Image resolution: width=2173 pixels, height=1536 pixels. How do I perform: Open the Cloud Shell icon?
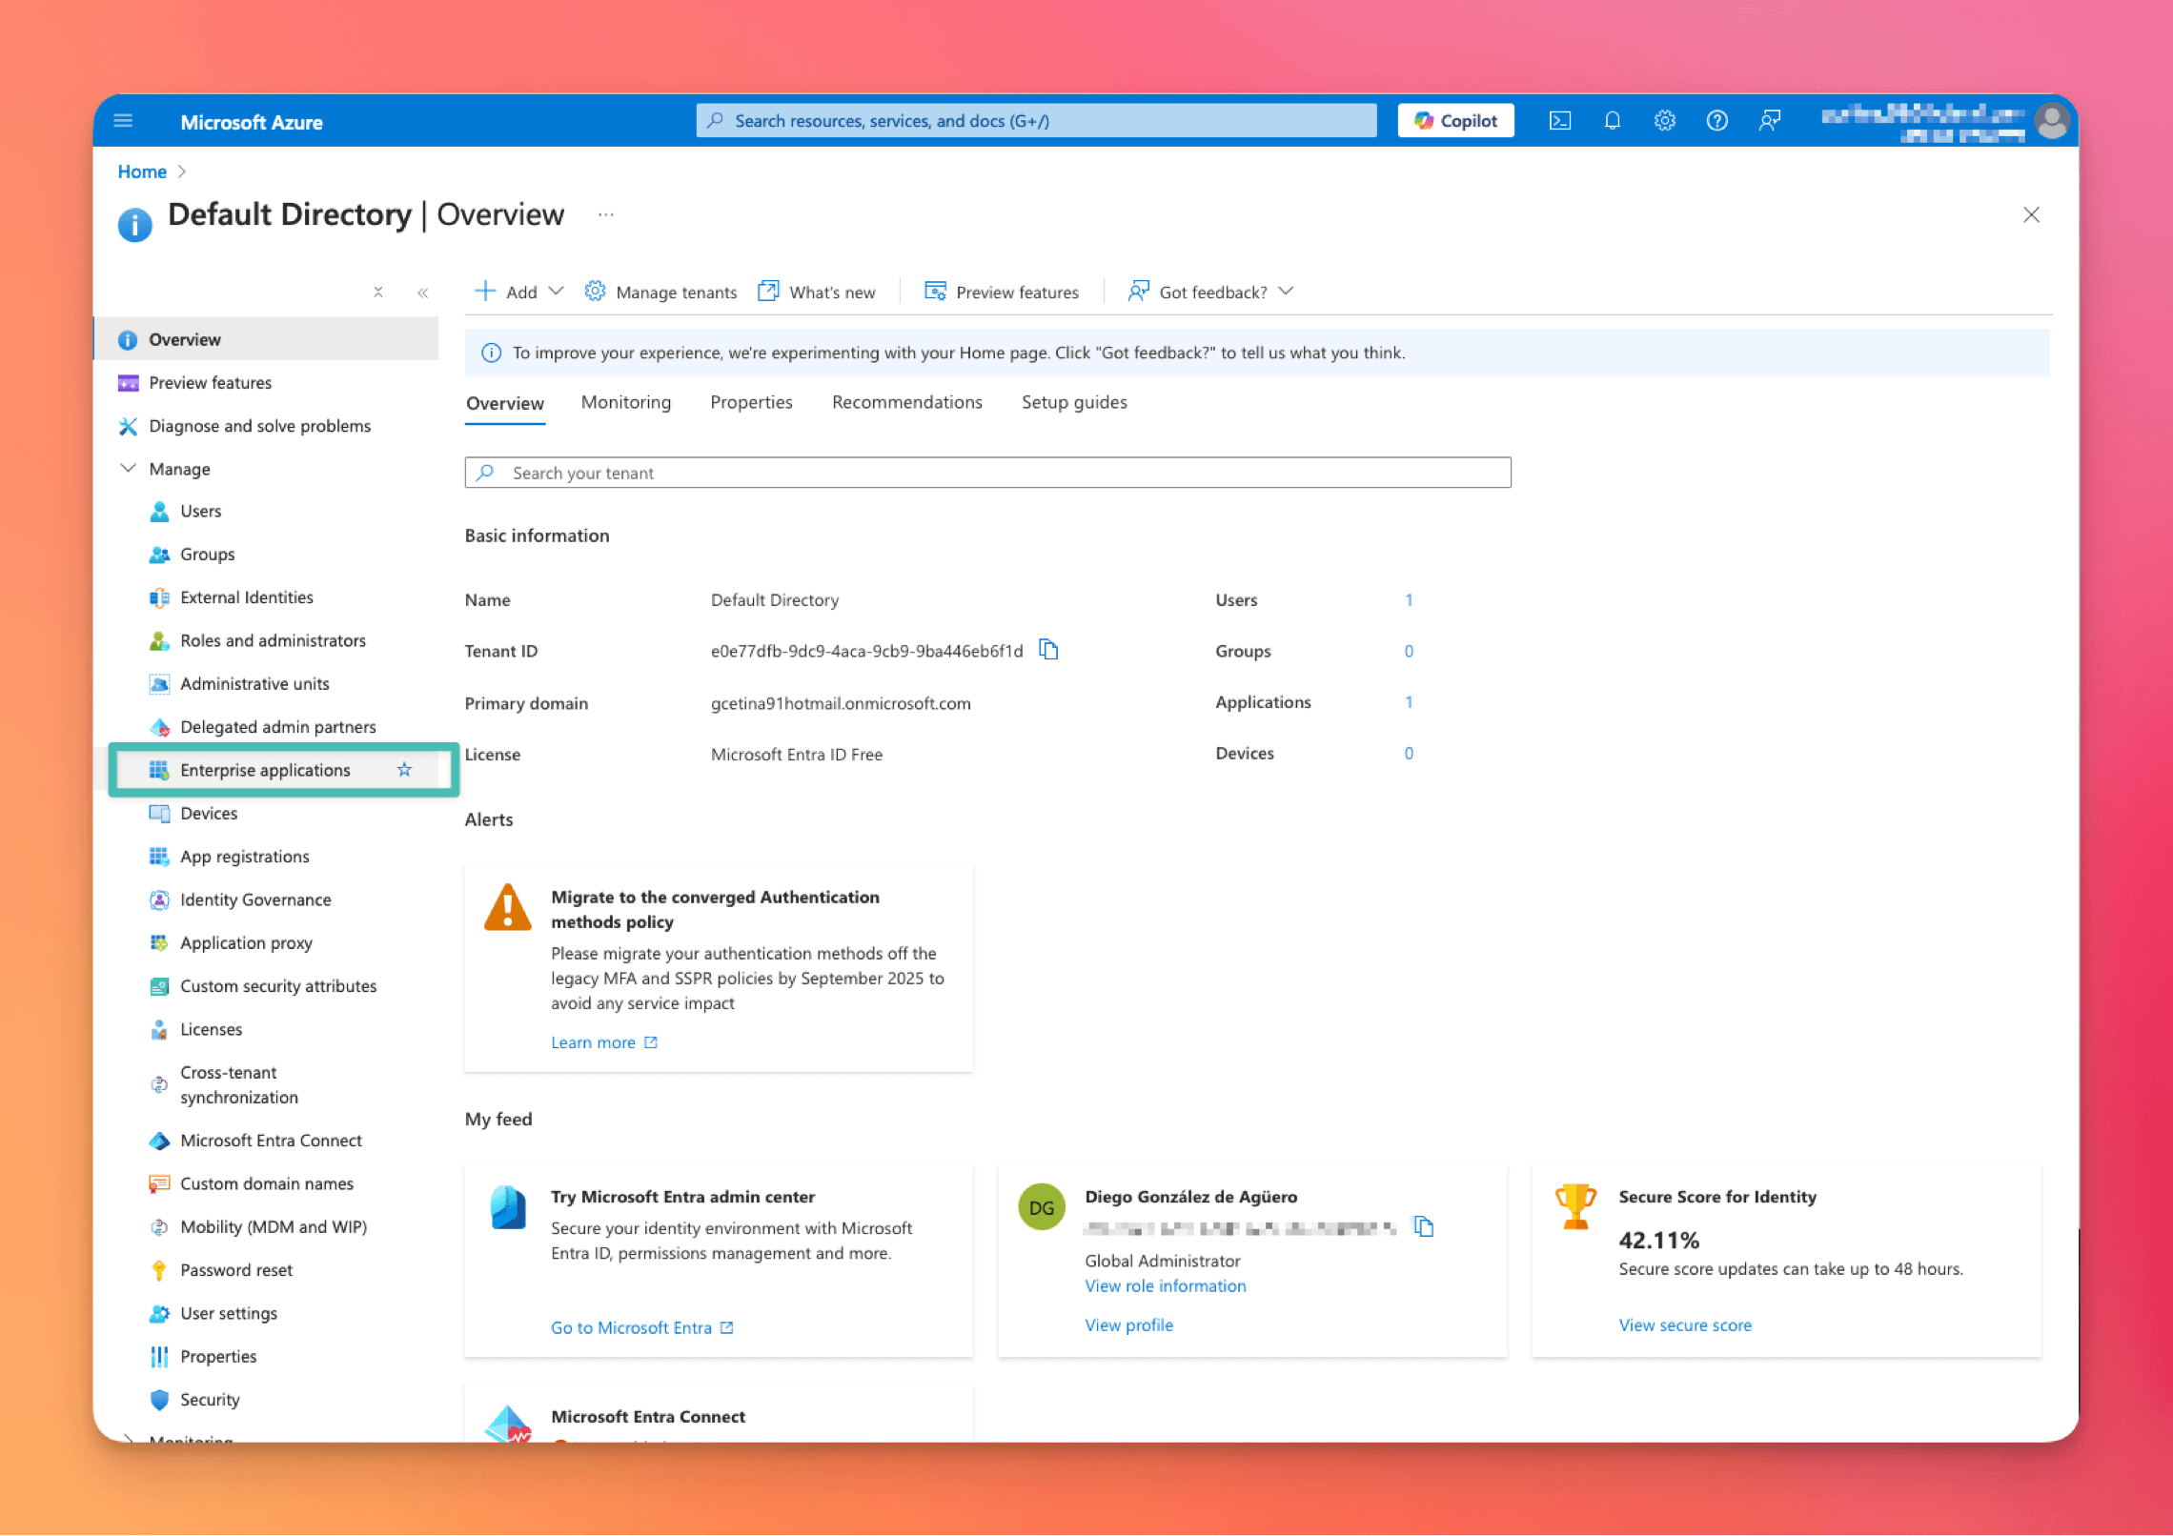coord(1560,121)
